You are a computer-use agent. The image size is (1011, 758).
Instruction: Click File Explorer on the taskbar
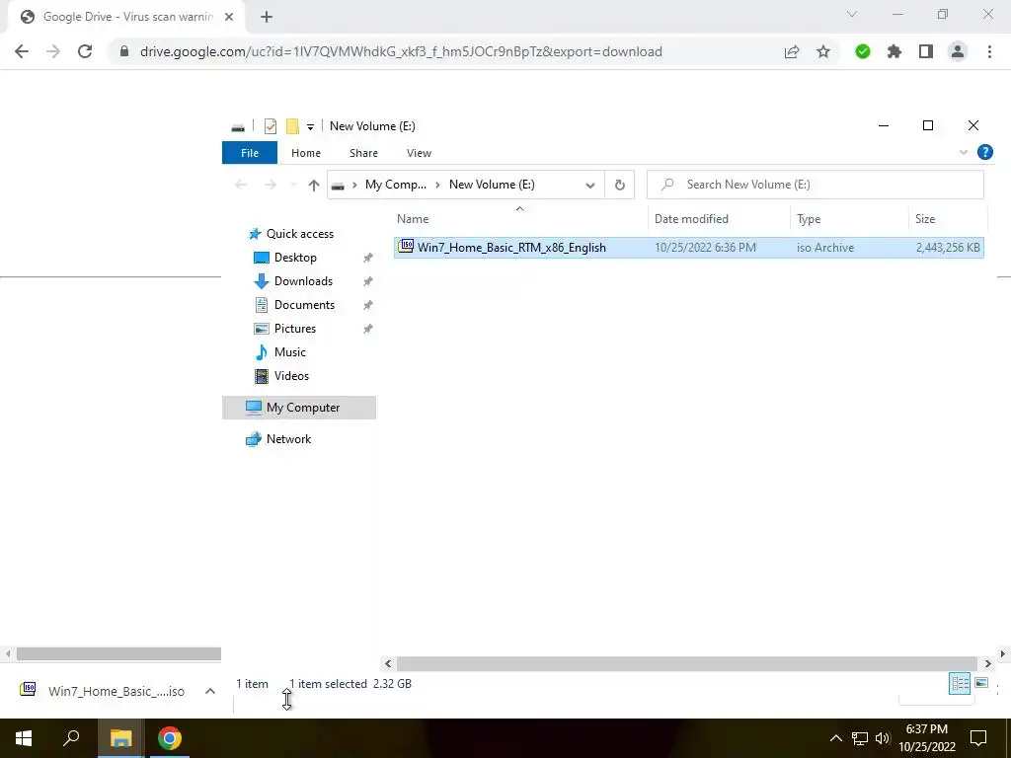point(120,738)
